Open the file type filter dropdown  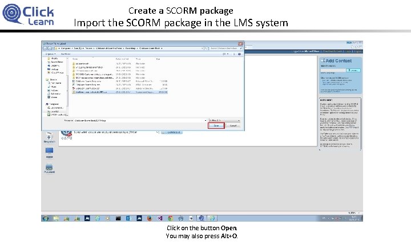click(224, 121)
